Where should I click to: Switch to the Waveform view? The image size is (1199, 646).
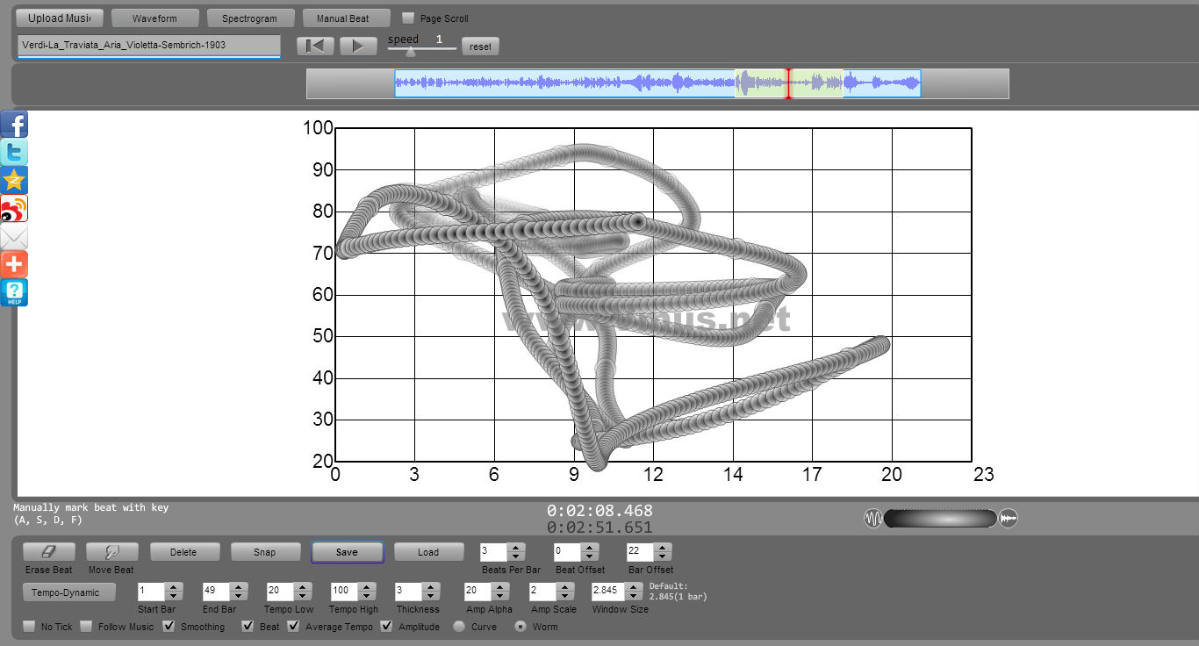[x=154, y=18]
